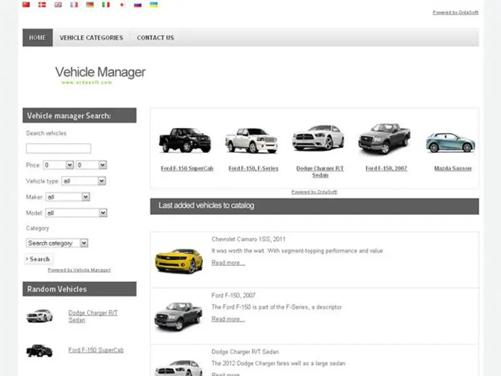Screen dimensions: 501x376
Task: Click the gray Ford F-150 2007 carousel image
Action: 385,138
